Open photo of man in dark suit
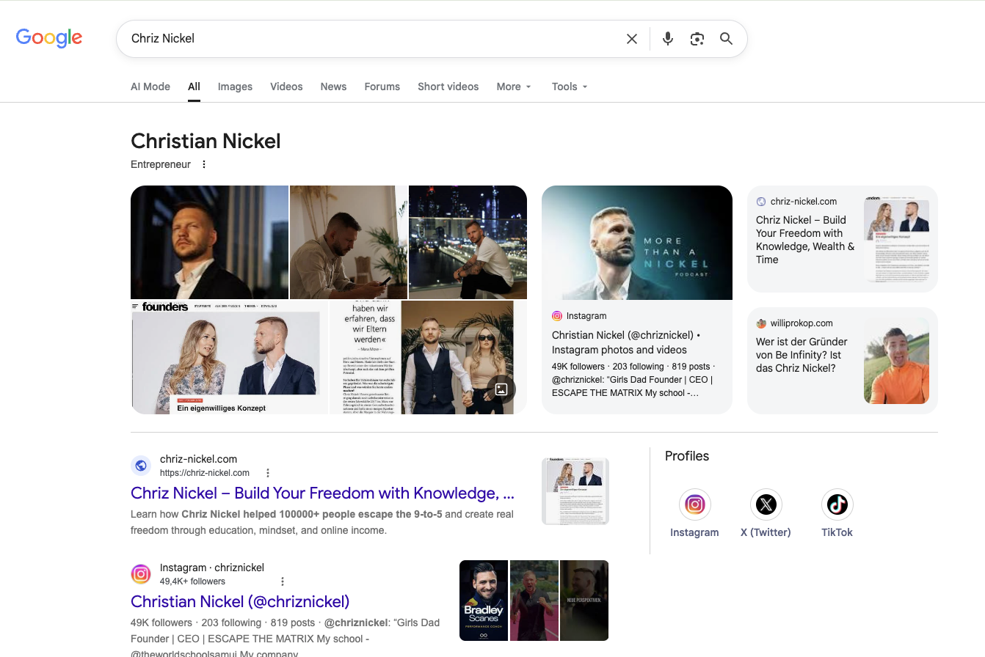 209,242
